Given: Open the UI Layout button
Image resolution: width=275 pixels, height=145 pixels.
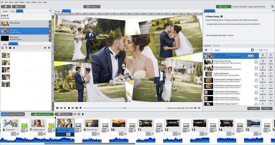Looking at the screenshot, I should pos(92,7).
